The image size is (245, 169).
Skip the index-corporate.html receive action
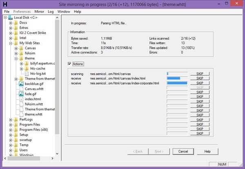point(200,83)
